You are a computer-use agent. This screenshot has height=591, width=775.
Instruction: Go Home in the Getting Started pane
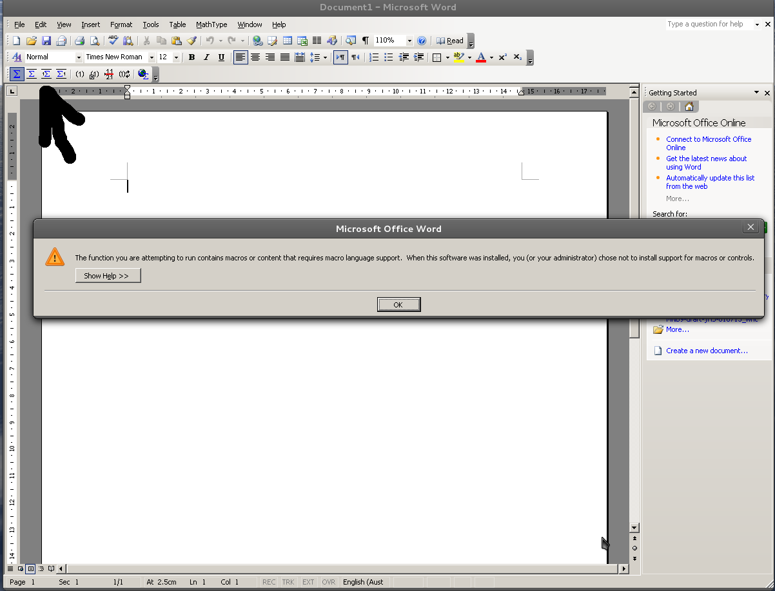tap(689, 106)
